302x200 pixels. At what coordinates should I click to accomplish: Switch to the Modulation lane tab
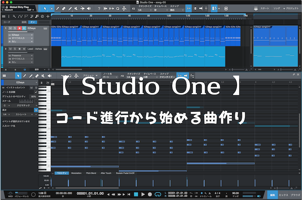(x=76, y=173)
